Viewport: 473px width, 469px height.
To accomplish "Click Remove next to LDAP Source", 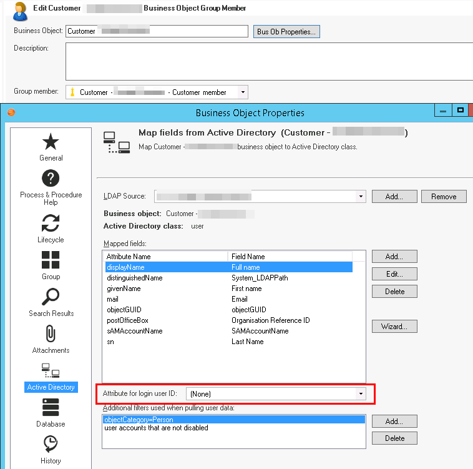I will point(443,197).
